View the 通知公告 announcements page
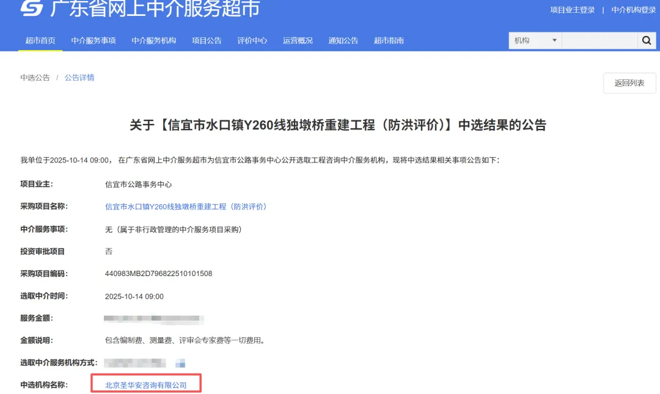 tap(343, 40)
